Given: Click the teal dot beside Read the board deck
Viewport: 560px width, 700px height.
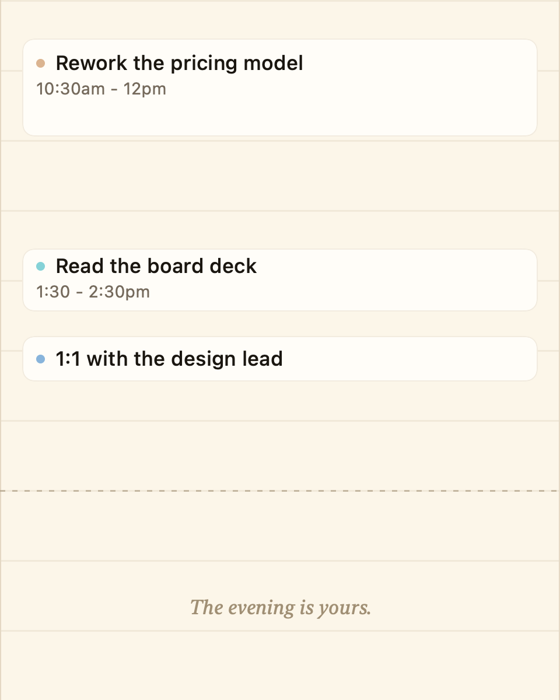Looking at the screenshot, I should pos(41,266).
